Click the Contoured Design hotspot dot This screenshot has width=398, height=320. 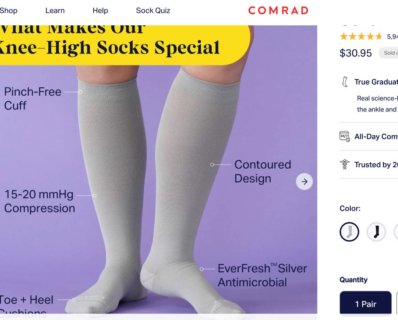212,165
